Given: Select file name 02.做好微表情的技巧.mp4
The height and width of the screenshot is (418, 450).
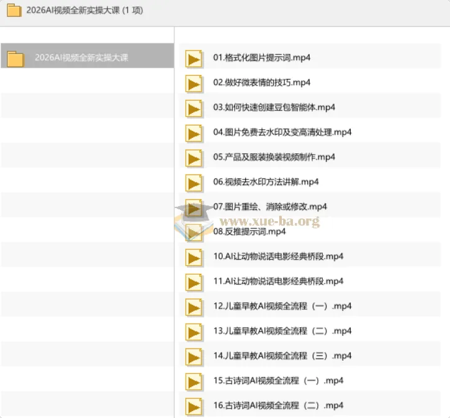Looking at the screenshot, I should [262, 83].
